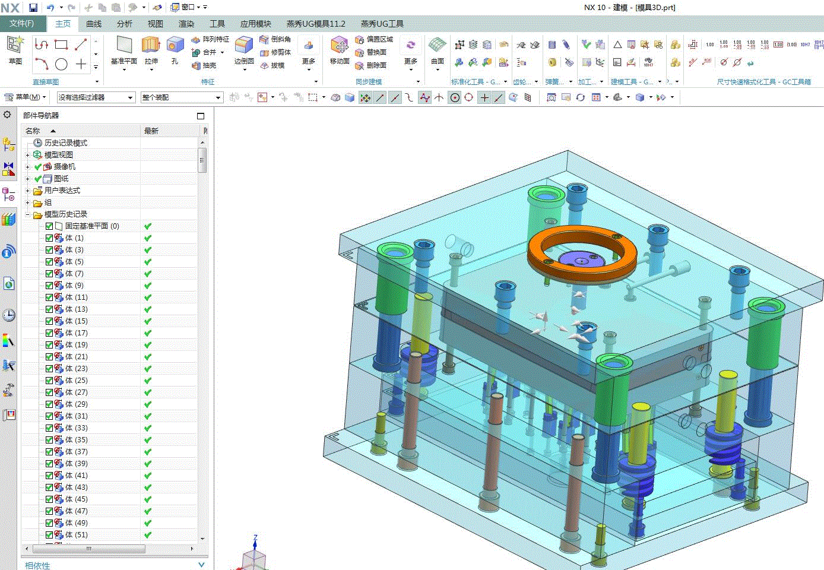Click the 最新 column header

click(171, 131)
